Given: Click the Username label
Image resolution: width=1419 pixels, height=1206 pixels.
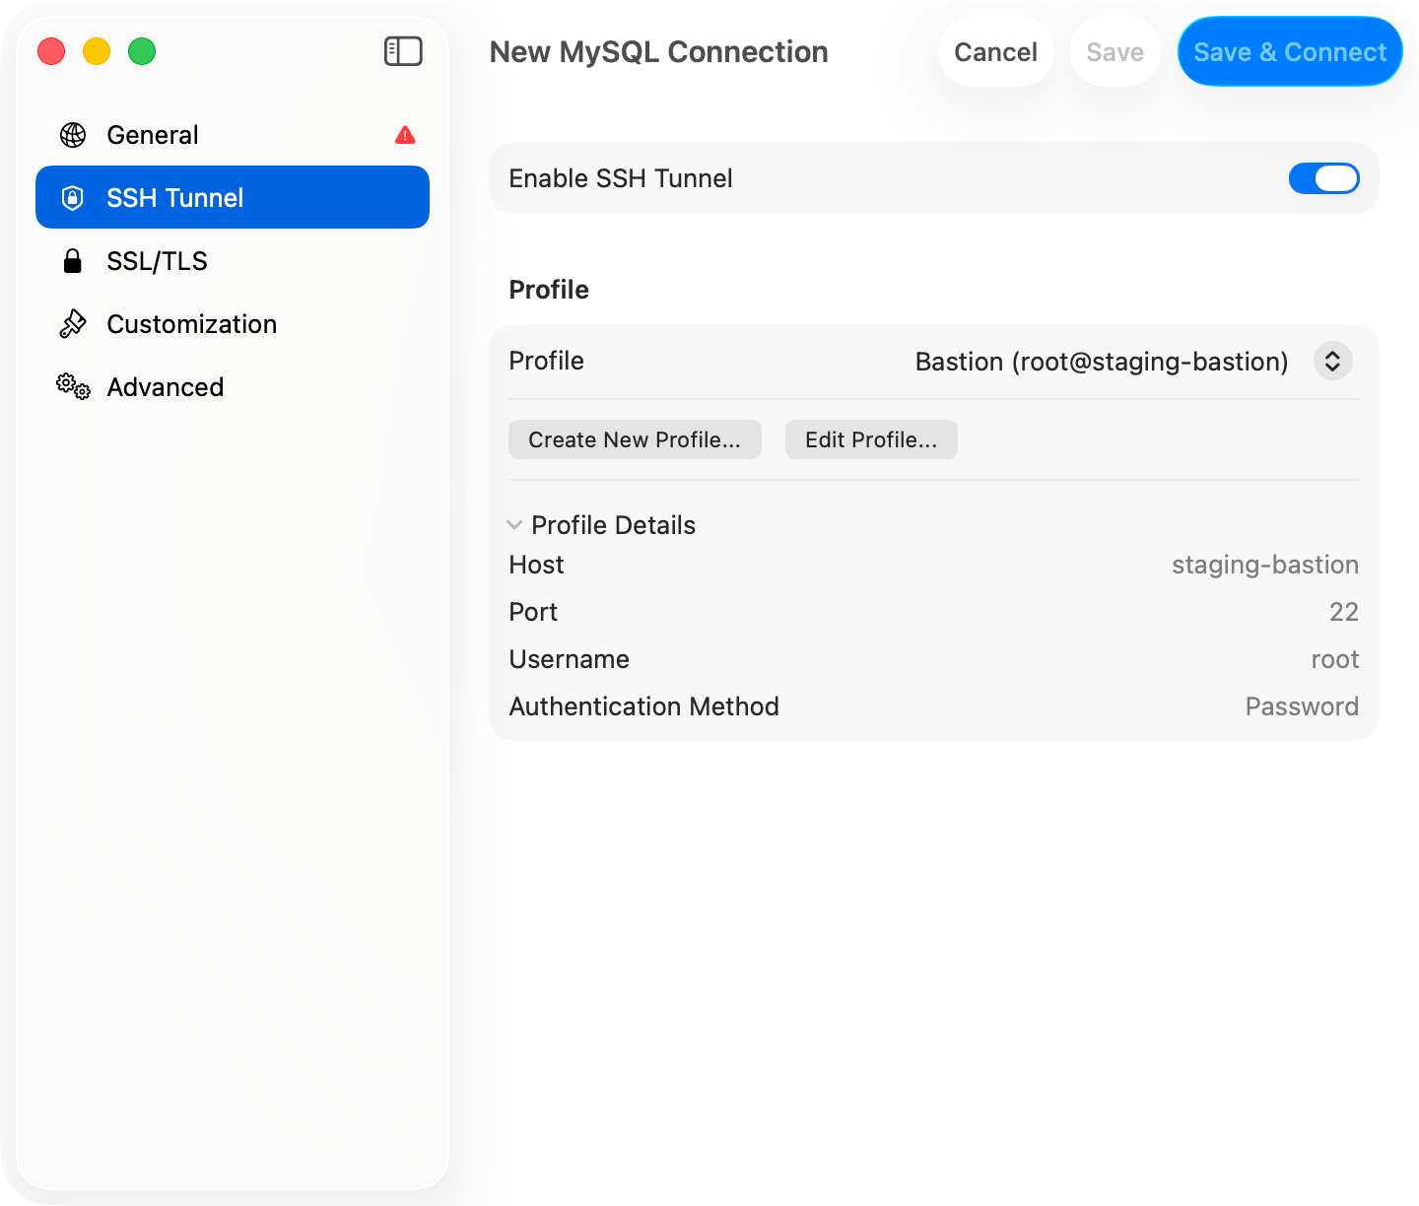Looking at the screenshot, I should click(x=570, y=659).
